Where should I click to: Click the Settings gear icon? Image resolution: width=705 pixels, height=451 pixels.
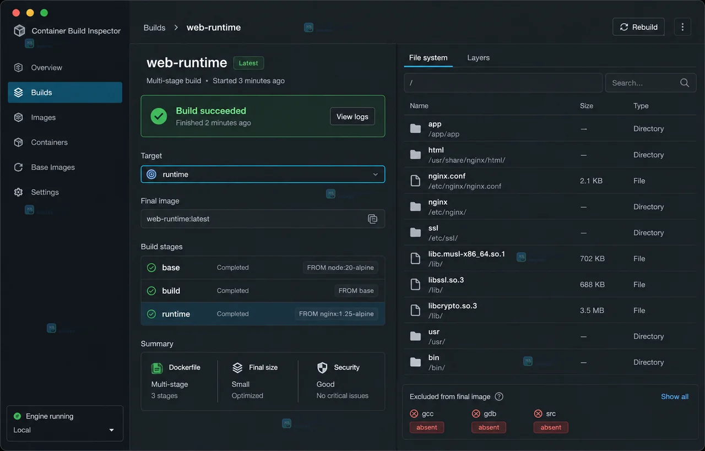18,192
